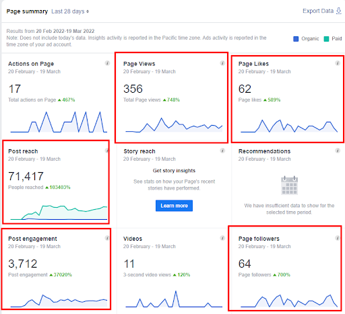Click the info icon on Page Views card
Viewport: 345px width, 314px height.
point(222,63)
